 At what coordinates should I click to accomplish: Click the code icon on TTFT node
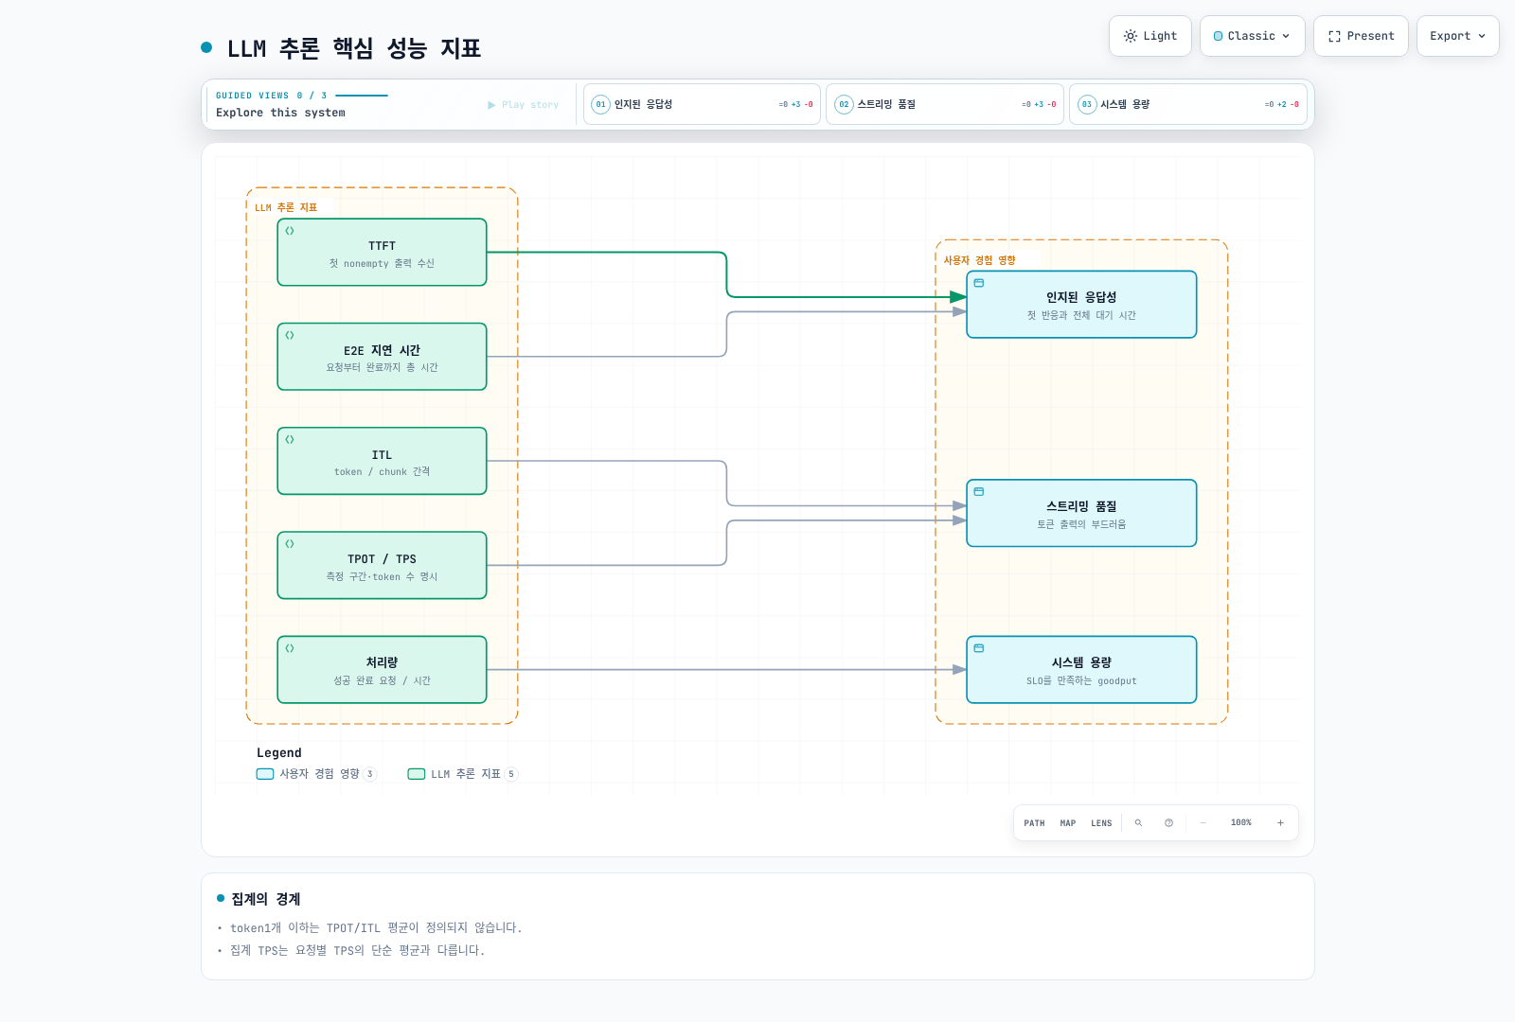290,231
